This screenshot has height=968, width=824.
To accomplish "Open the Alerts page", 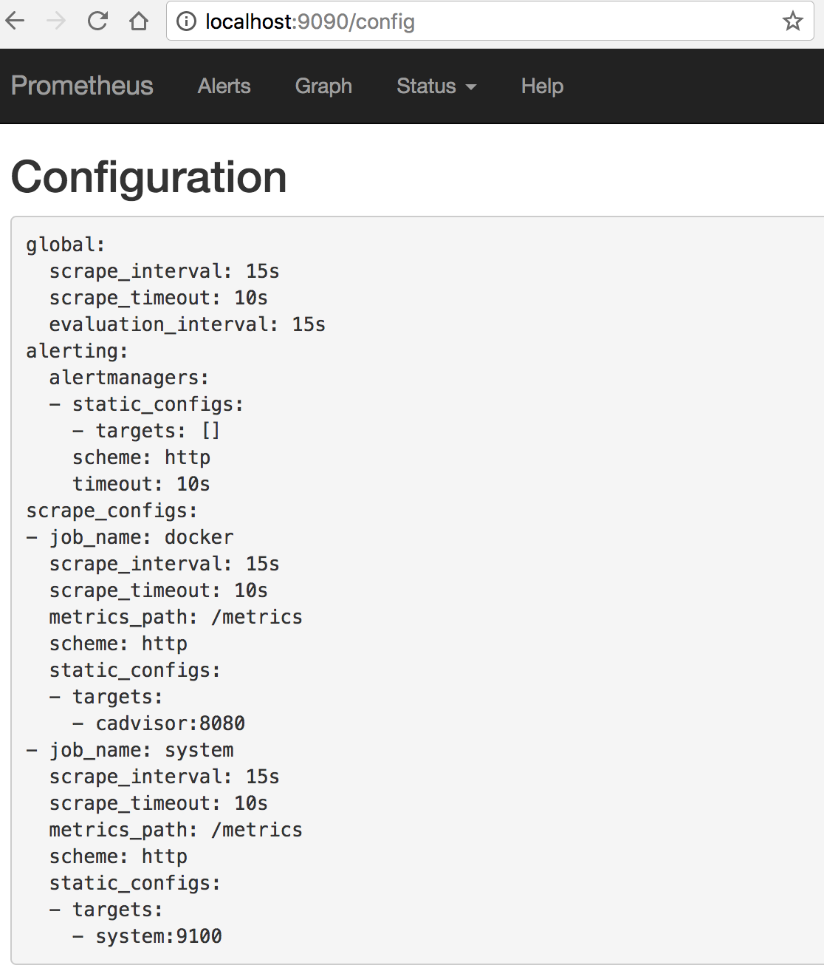I will coord(224,86).
